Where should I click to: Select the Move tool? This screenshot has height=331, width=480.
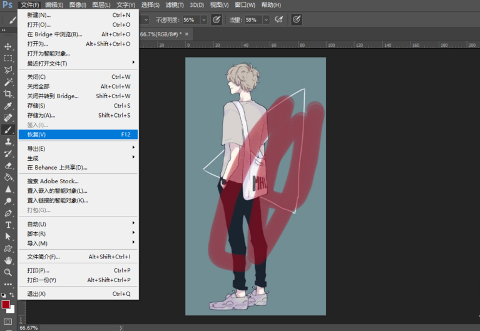[x=8, y=46]
